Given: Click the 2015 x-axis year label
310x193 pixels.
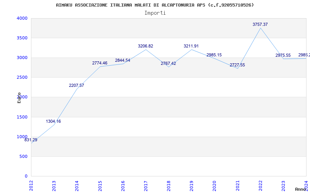Looking at the screenshot, I should tap(100, 186).
